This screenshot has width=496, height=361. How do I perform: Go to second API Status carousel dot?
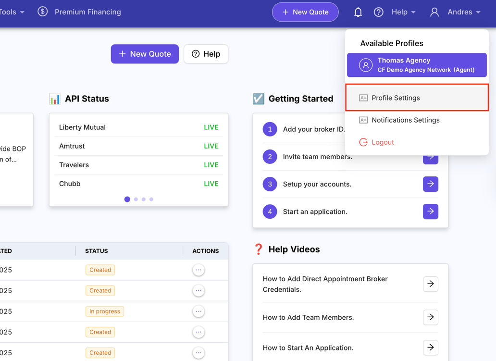[136, 199]
